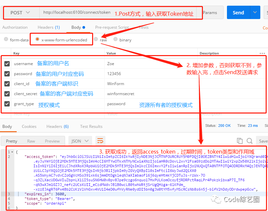Open the POST method dropdown
The image size is (268, 211).
20,13
